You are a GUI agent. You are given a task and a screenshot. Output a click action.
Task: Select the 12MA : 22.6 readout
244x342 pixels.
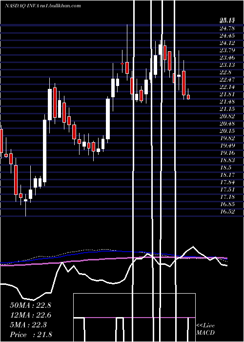pyautogui.click(x=30, y=315)
